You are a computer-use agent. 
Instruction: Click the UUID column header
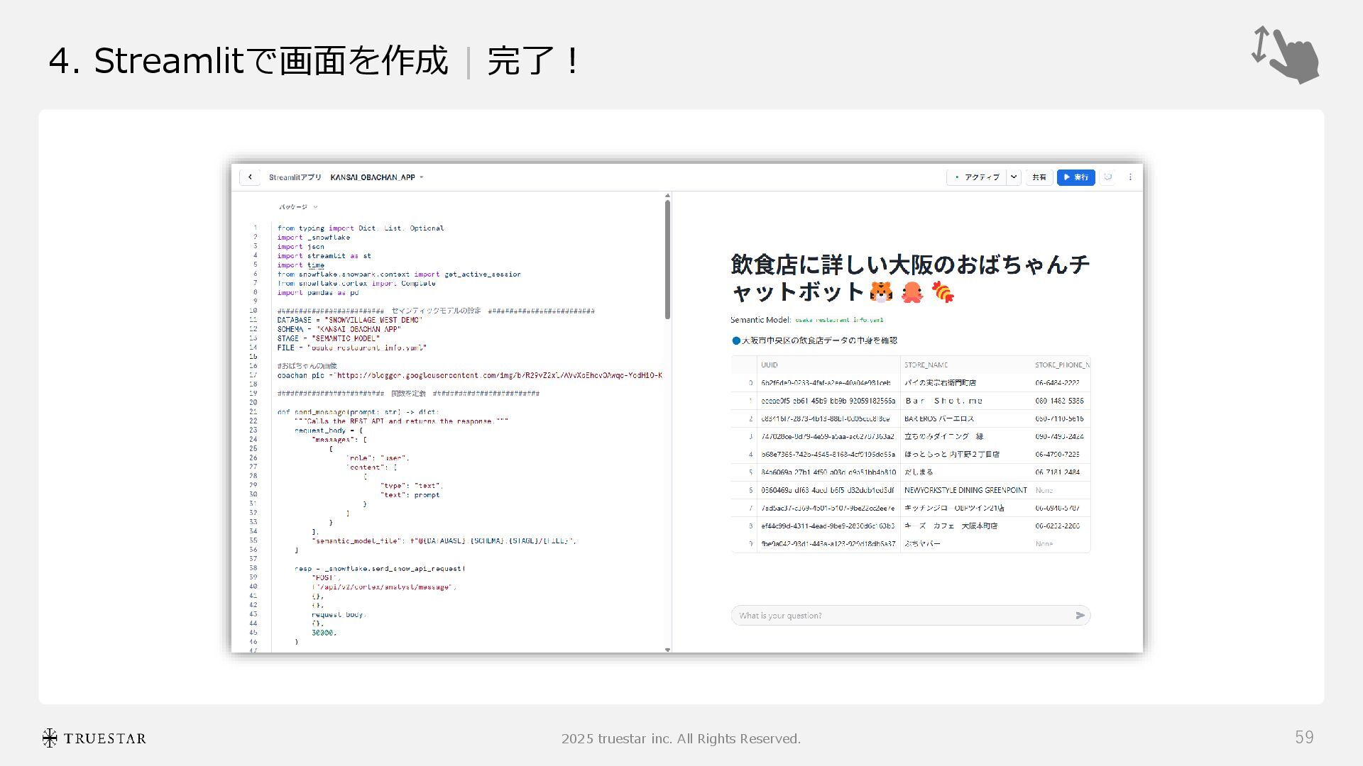[828, 365]
